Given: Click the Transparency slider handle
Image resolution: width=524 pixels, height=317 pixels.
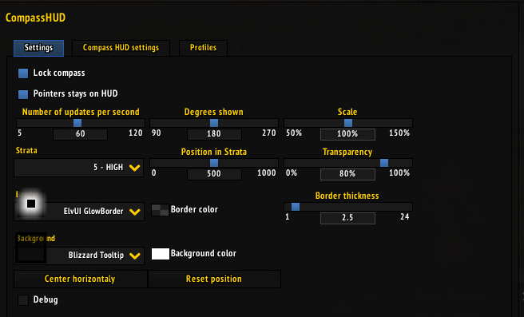Looking at the screenshot, I should click(384, 163).
